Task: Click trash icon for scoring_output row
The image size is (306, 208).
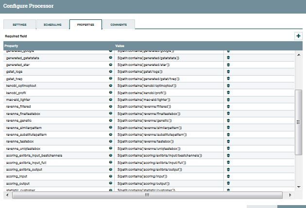Action: click(x=228, y=183)
